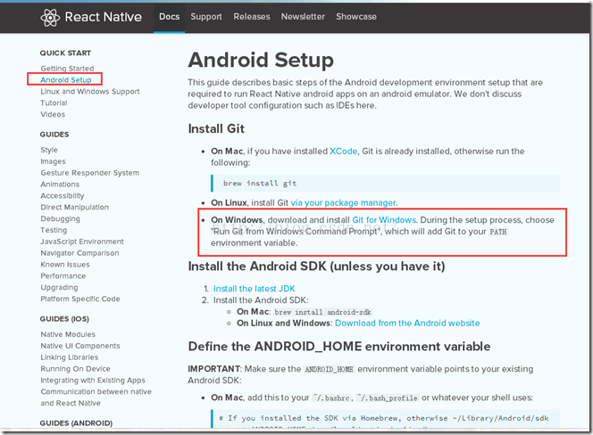Screen dimensions: 593x435
Task: Open the Animations guide
Action: click(60, 185)
